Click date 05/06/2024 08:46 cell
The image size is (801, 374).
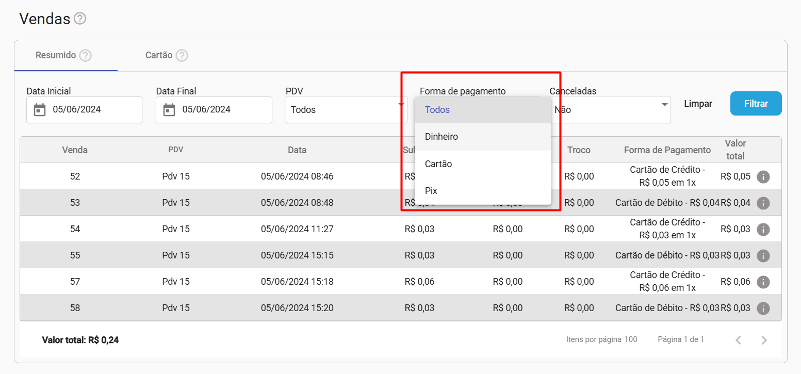click(x=297, y=176)
